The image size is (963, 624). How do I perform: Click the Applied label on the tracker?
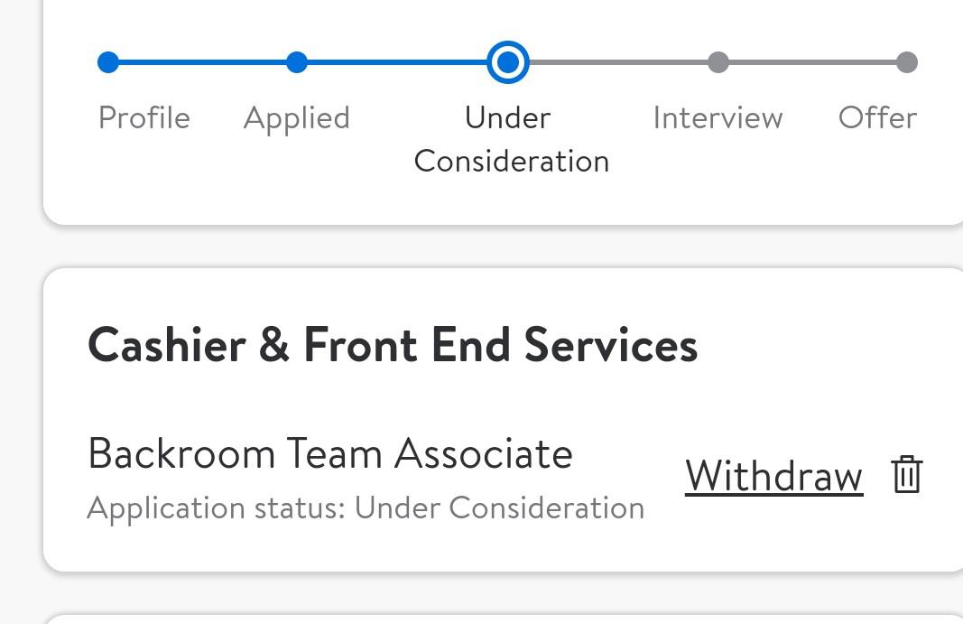[296, 117]
